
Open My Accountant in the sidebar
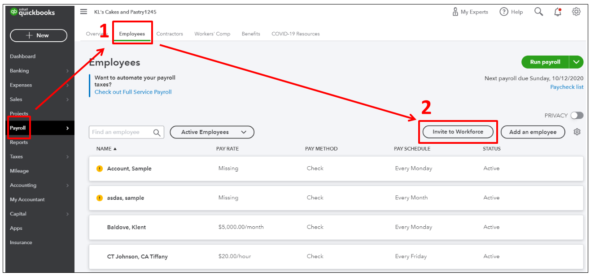click(27, 200)
